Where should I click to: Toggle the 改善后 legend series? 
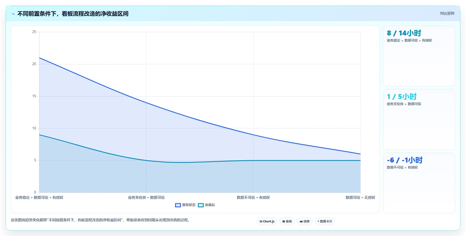[x=206, y=205]
